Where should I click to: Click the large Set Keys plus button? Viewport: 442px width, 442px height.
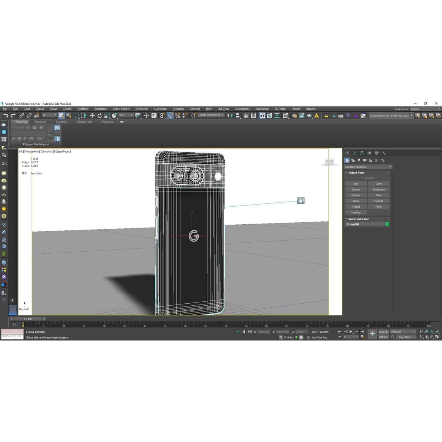(372, 334)
